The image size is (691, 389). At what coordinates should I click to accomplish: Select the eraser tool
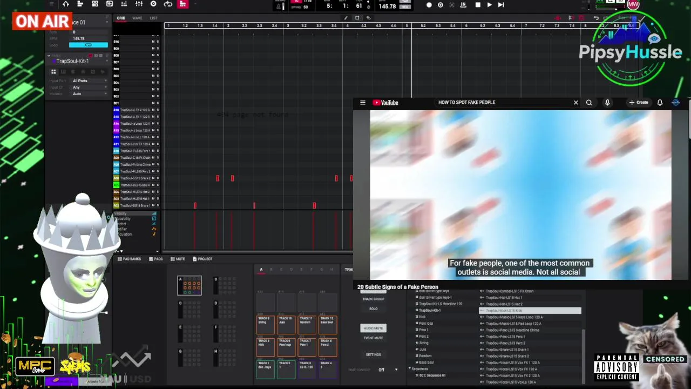(368, 18)
